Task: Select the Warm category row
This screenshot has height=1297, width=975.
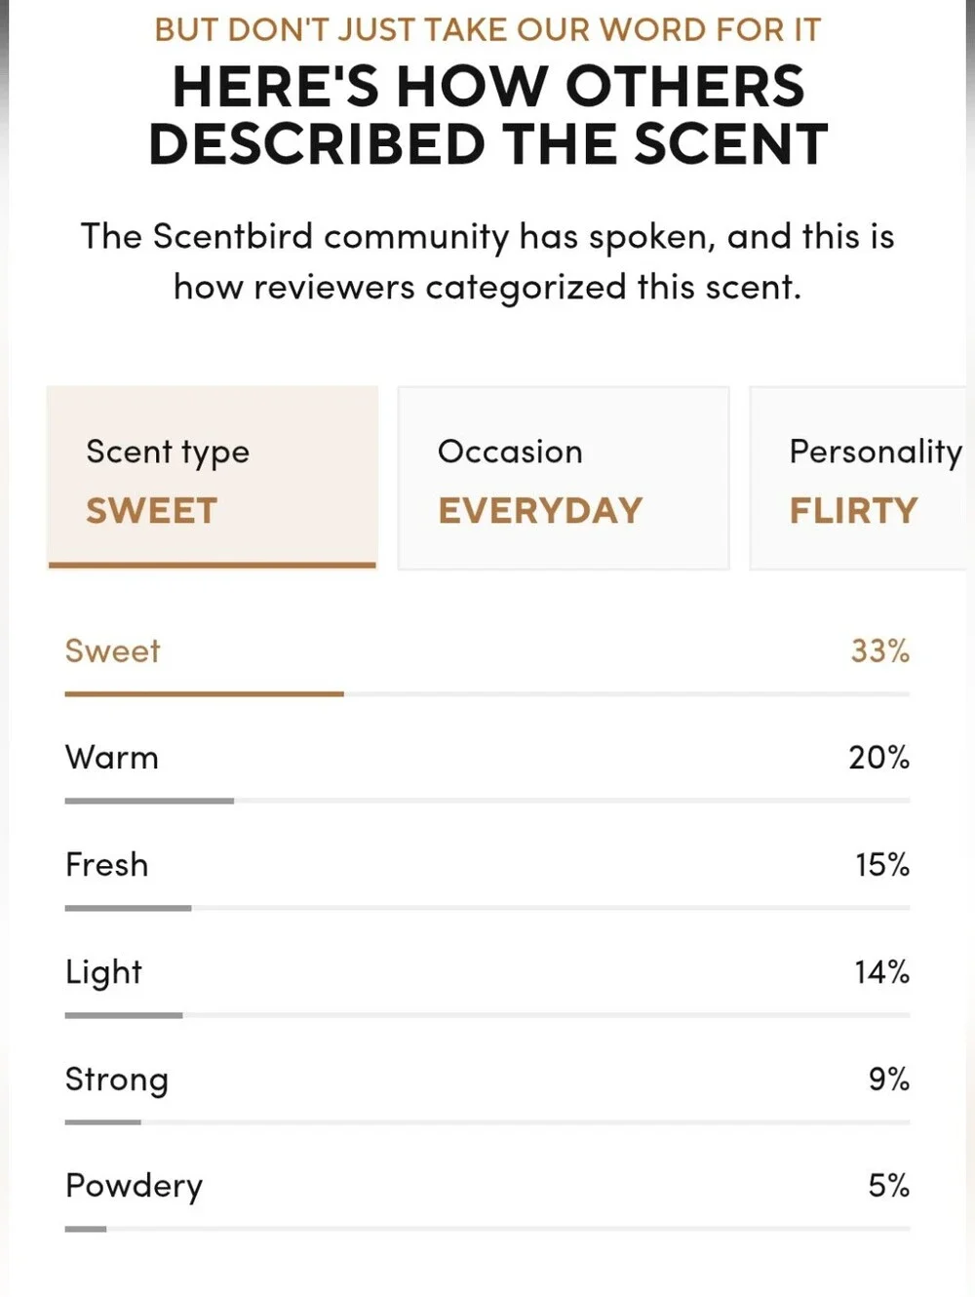Action: coord(487,769)
